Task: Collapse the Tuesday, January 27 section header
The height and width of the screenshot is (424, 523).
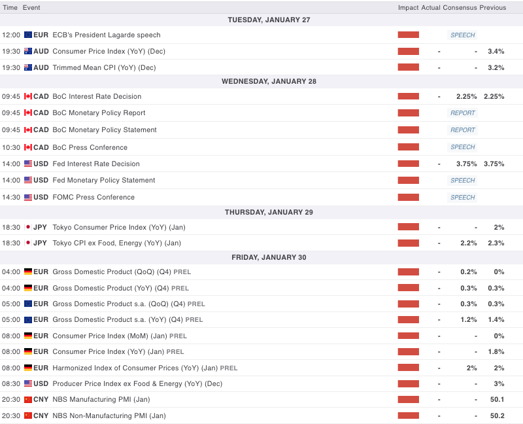Action: [261, 20]
